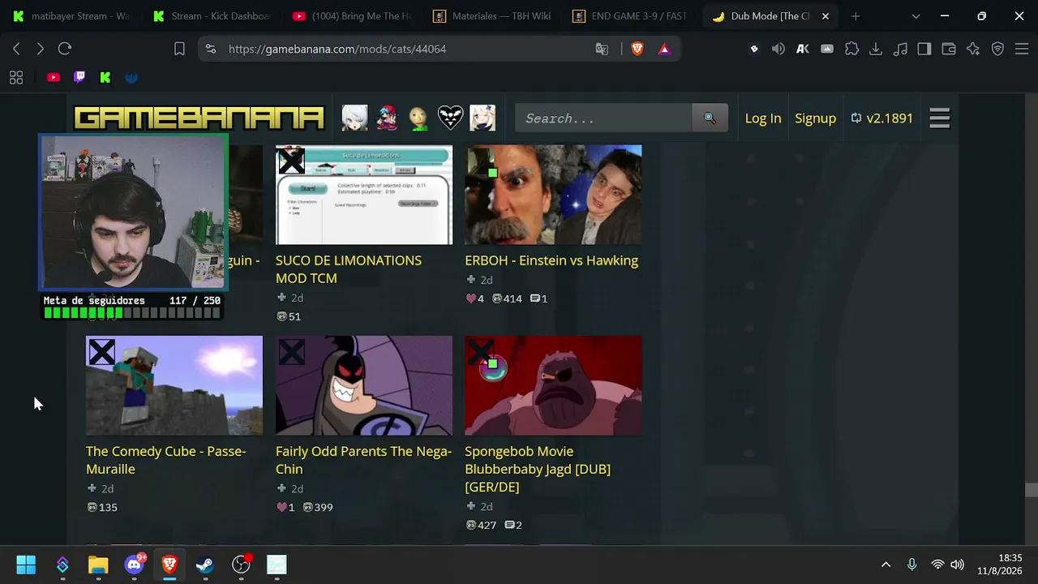Open OBS Studio from the taskbar

241,565
